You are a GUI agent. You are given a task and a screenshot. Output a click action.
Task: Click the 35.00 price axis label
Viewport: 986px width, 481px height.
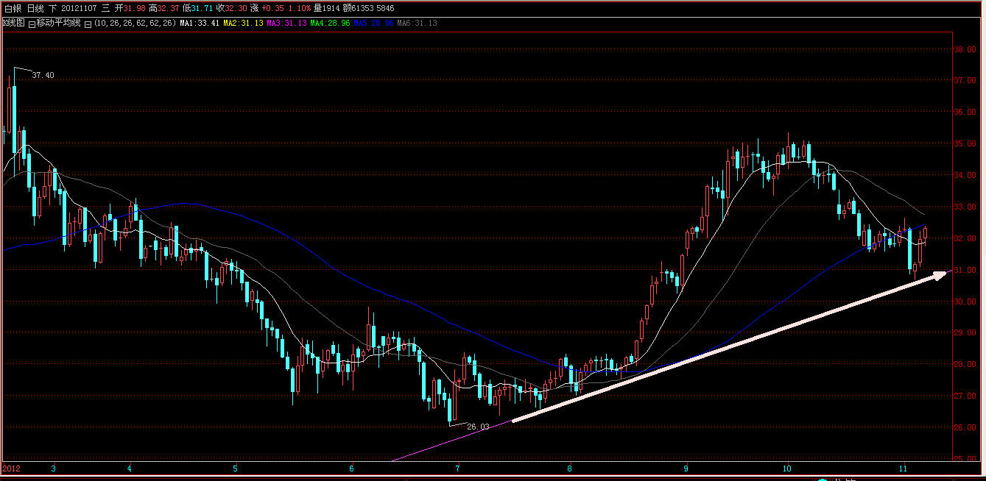point(965,144)
